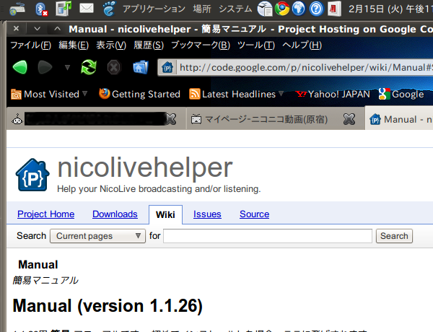This screenshot has height=332, width=433.
Task: Click the window up-arrow titlebar button
Action: (x=57, y=28)
